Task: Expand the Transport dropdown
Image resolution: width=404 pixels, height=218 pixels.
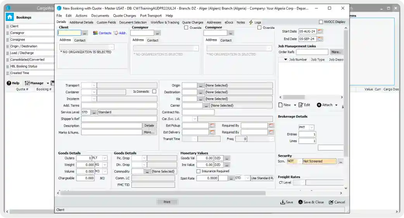Action: (94, 85)
